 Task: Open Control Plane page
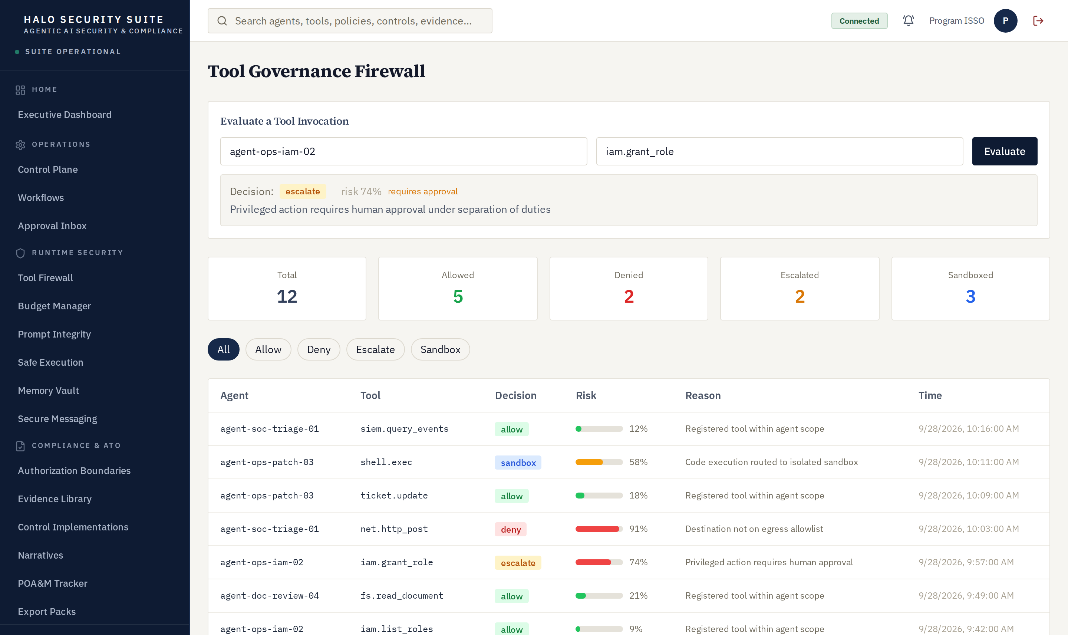48,170
